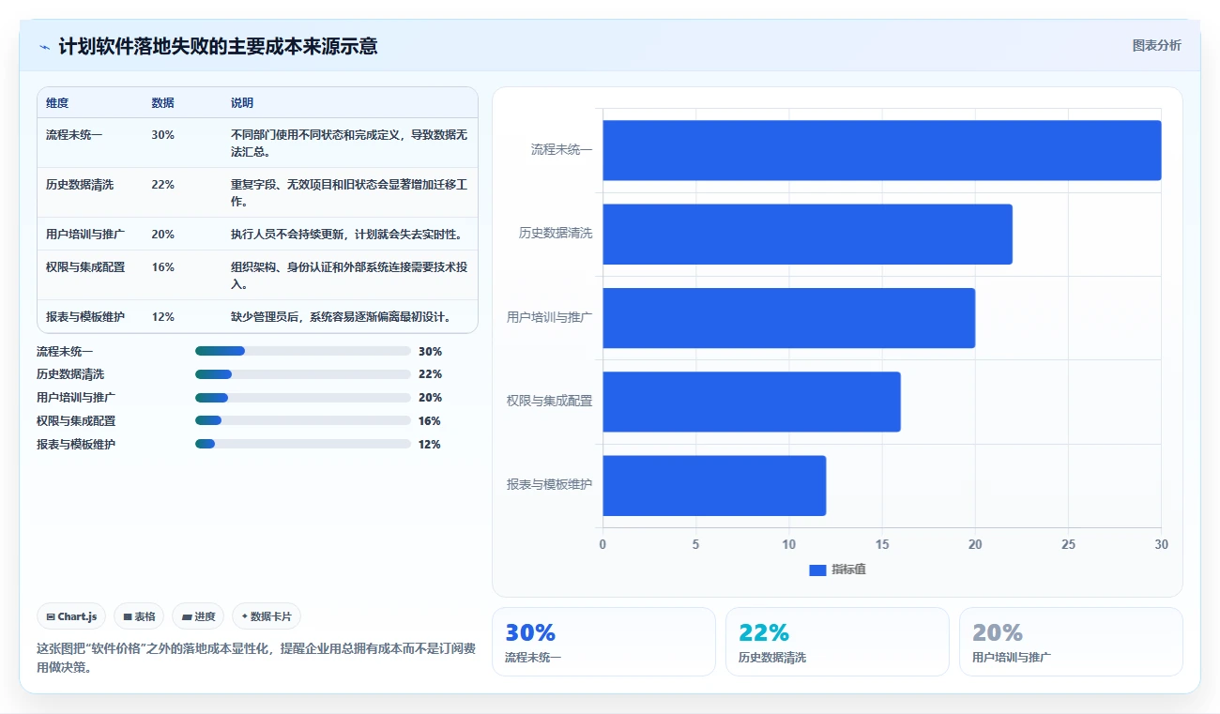
Task: Click the 报表与模板维护 chart bar
Action: coord(714,485)
